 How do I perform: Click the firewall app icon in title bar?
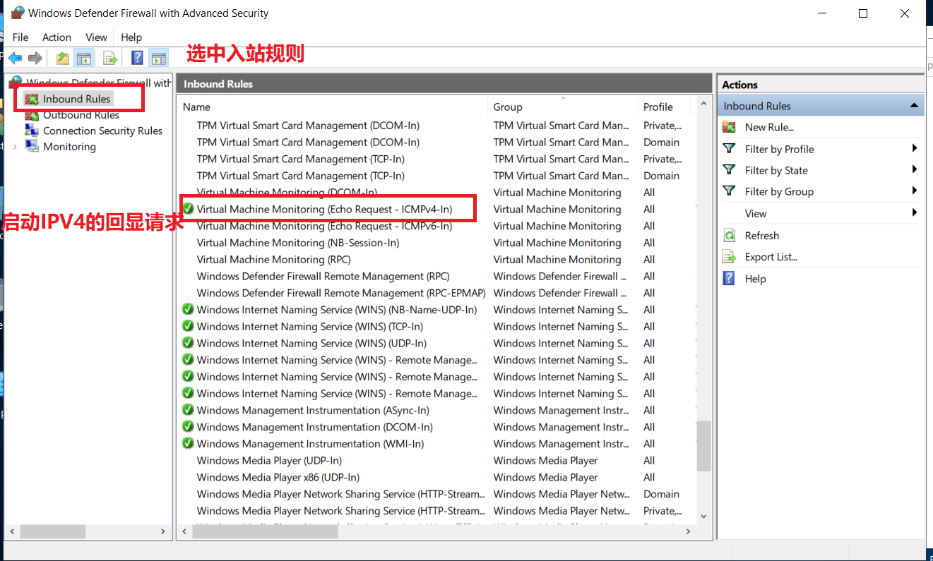coord(18,13)
